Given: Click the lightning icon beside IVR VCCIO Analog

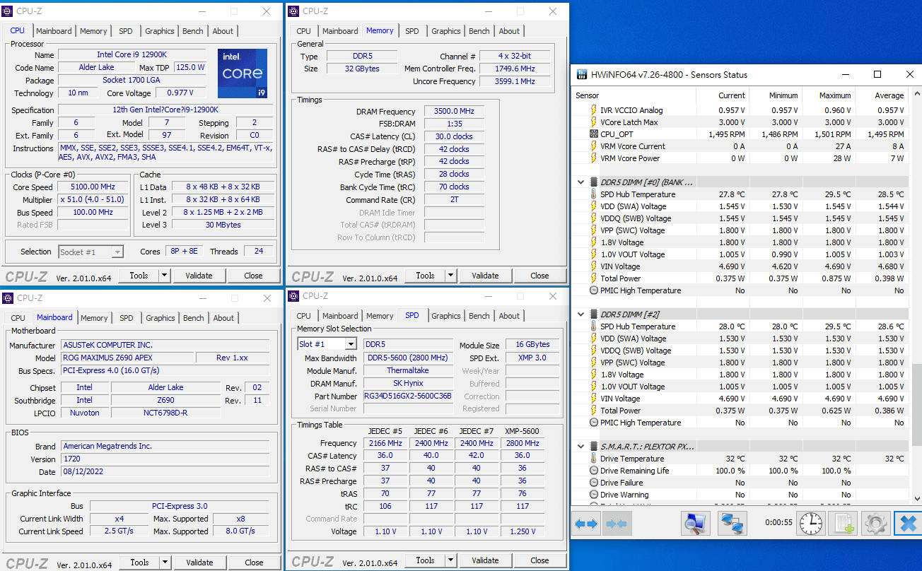Looking at the screenshot, I should pos(594,110).
